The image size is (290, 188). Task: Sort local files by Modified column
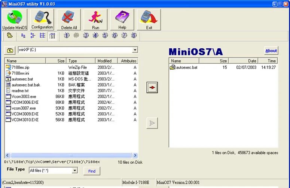pyautogui.click(x=106, y=61)
